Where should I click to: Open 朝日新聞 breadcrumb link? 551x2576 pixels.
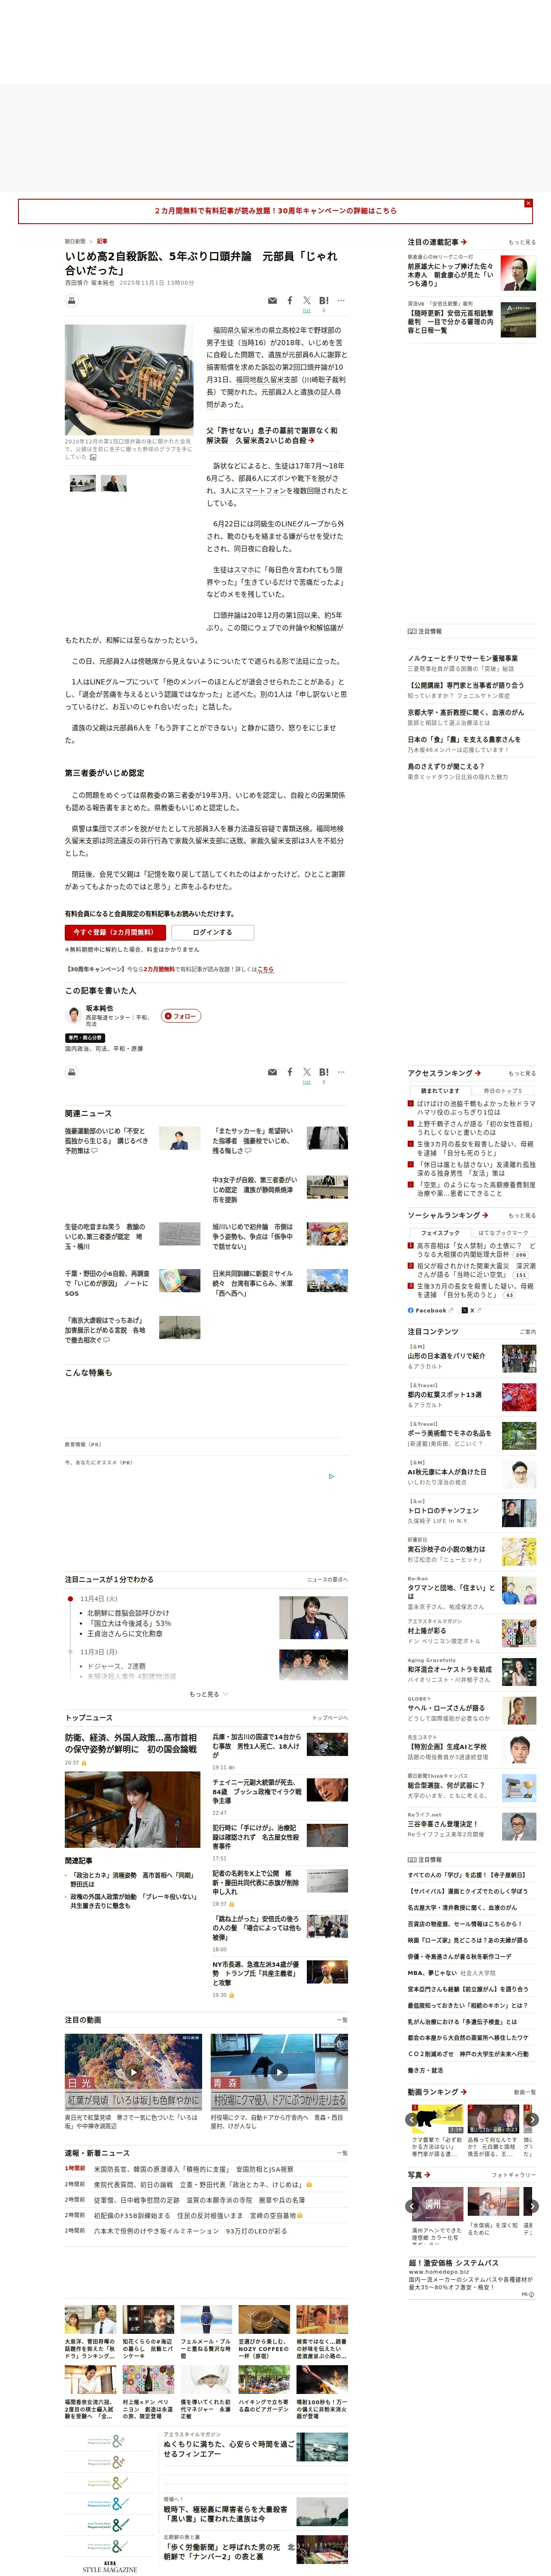(75, 241)
